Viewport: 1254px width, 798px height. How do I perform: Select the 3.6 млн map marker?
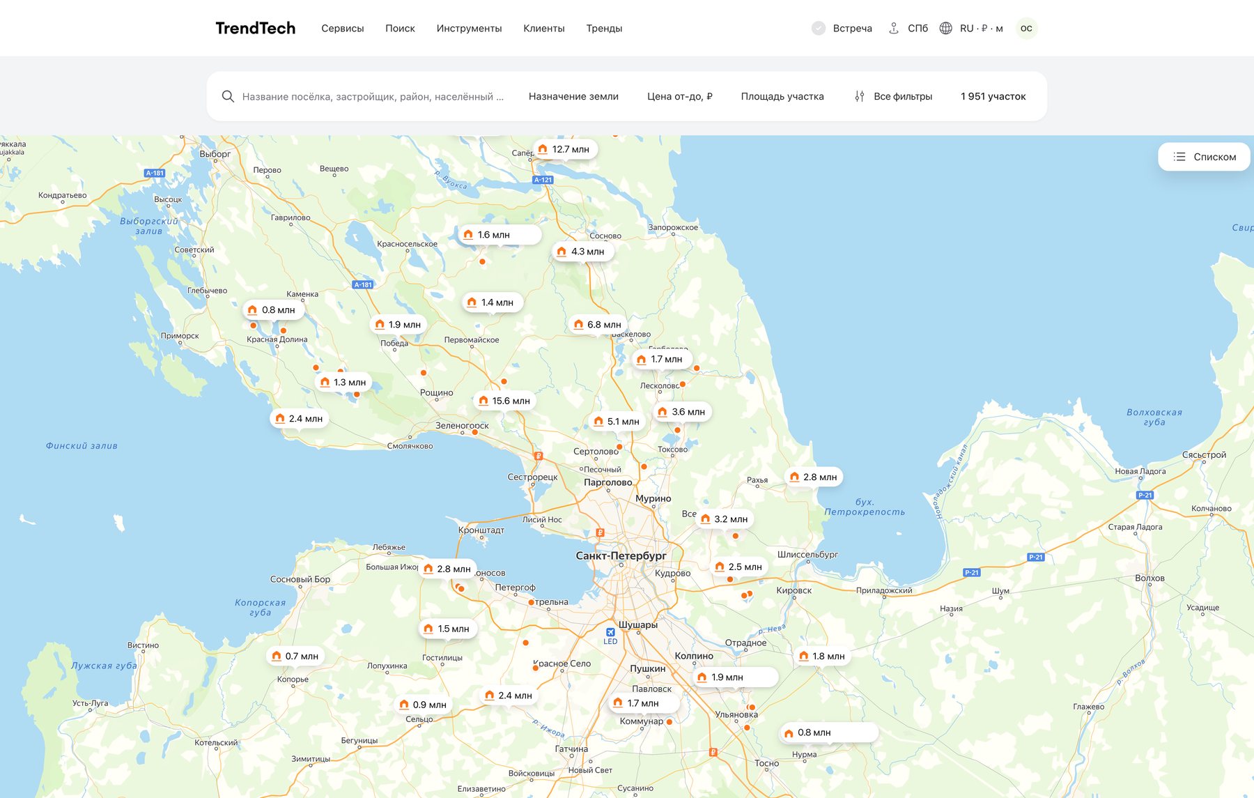tap(681, 412)
